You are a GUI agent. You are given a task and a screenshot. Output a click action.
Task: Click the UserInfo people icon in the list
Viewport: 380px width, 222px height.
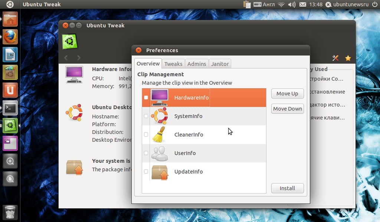(159, 153)
